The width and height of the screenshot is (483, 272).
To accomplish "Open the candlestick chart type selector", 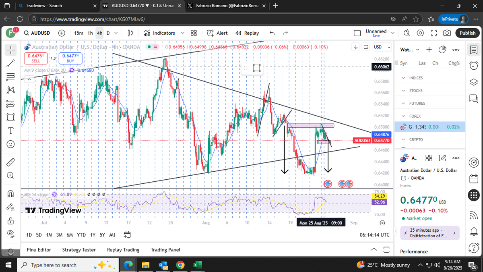I will [130, 33].
